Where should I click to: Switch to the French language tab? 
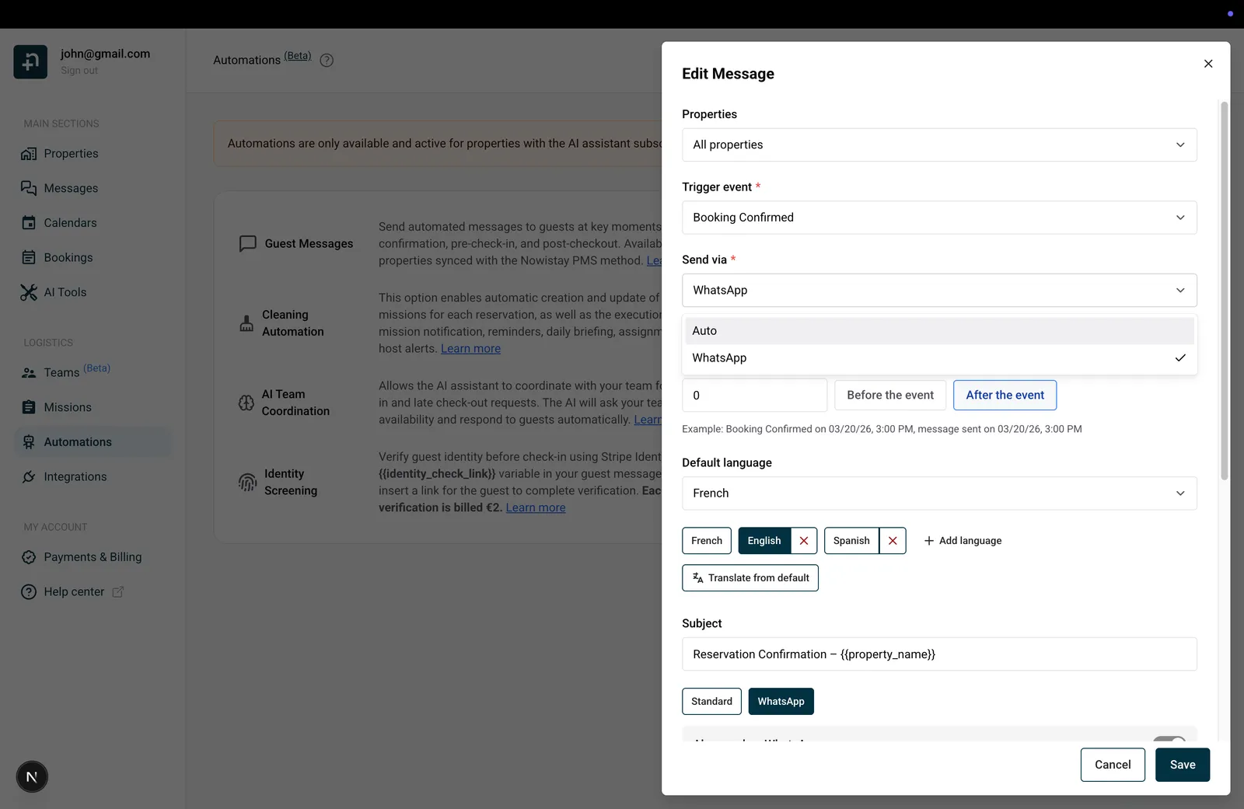(x=707, y=541)
